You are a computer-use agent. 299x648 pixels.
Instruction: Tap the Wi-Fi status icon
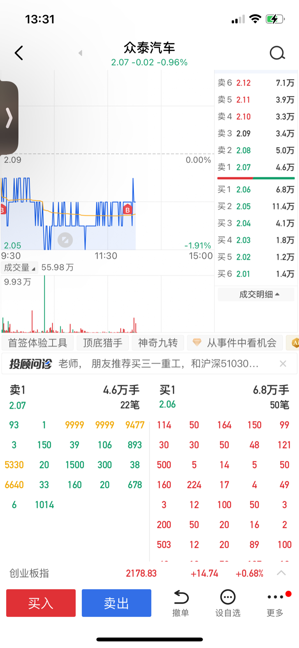(x=255, y=19)
